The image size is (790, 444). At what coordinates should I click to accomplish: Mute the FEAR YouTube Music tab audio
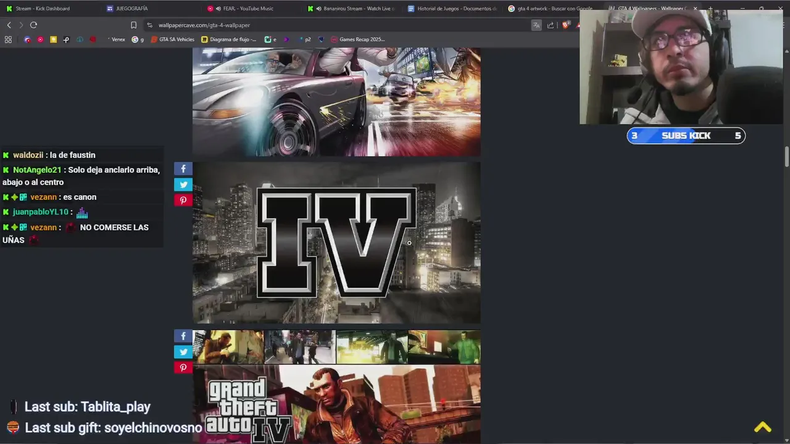pyautogui.click(x=218, y=9)
